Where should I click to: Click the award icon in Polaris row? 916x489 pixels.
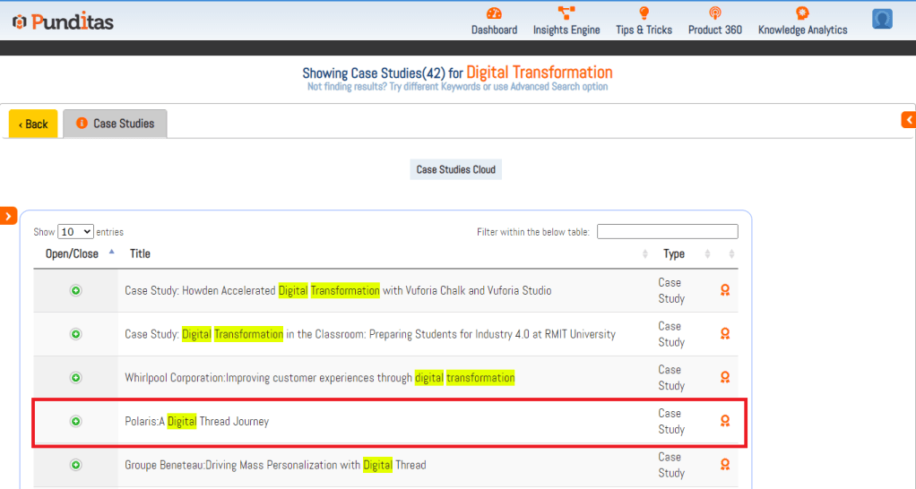[x=725, y=421]
